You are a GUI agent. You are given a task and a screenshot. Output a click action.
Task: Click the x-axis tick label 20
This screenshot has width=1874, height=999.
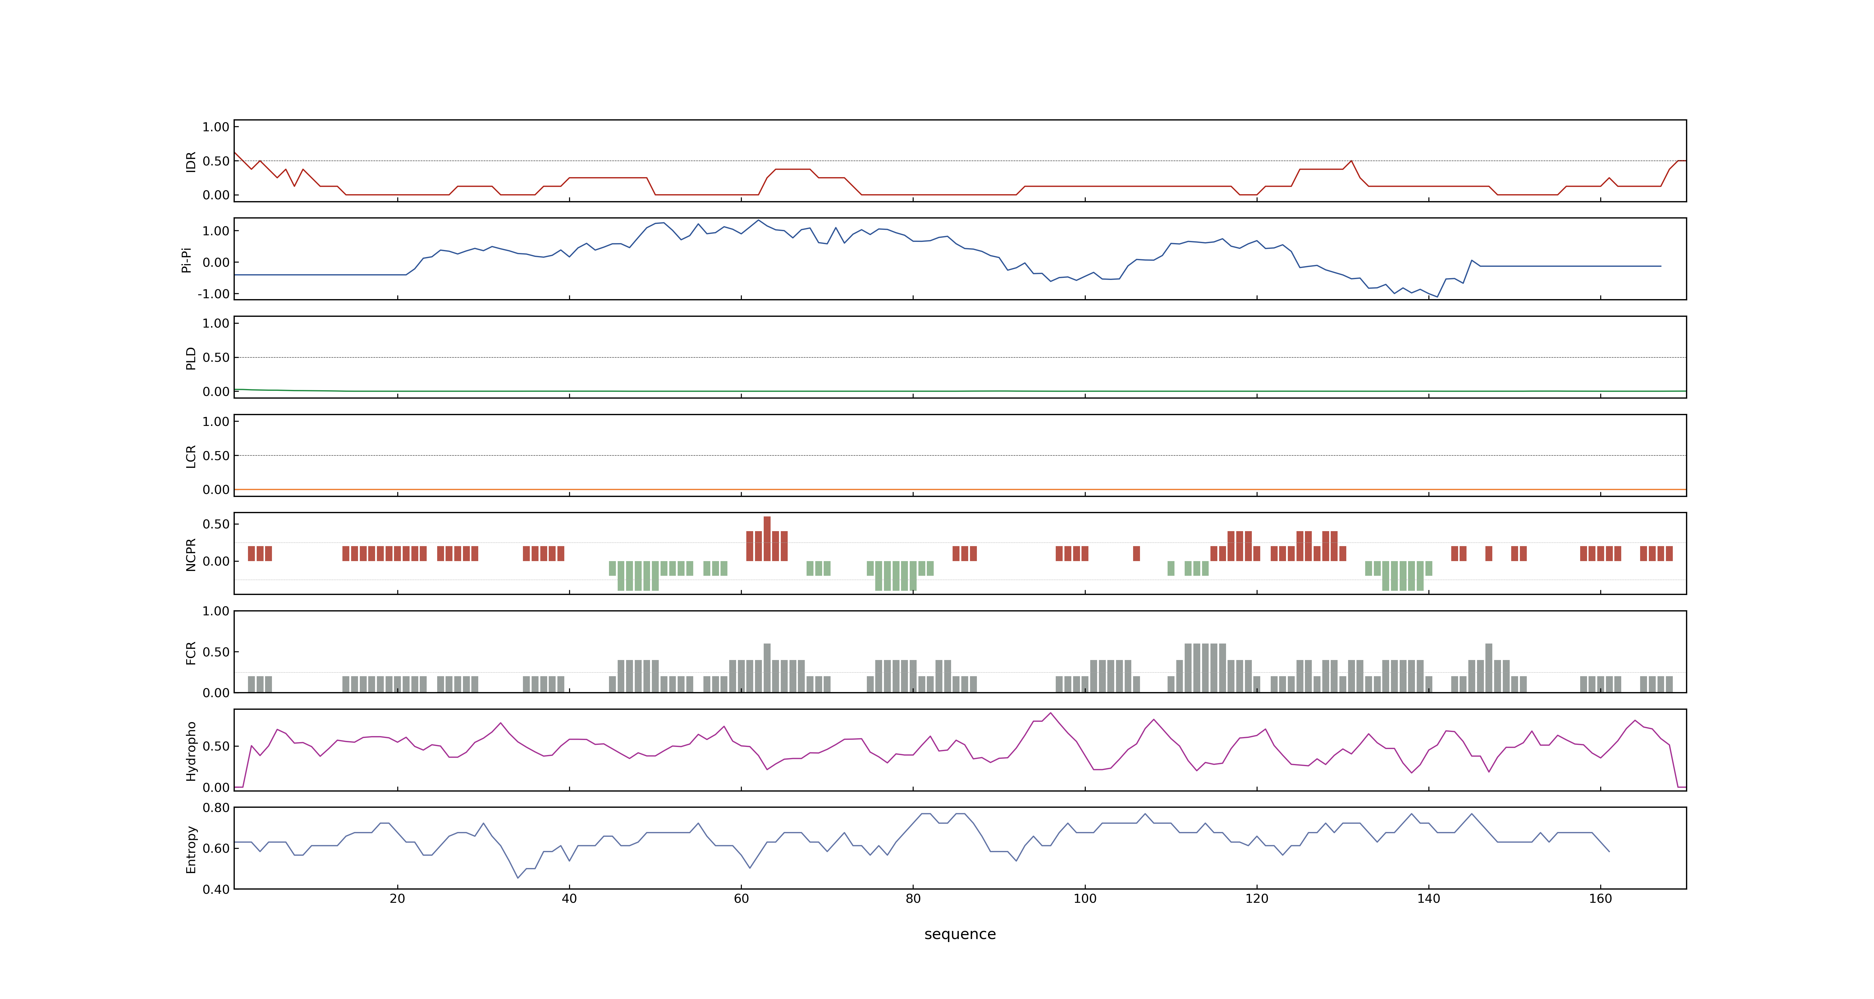click(397, 899)
